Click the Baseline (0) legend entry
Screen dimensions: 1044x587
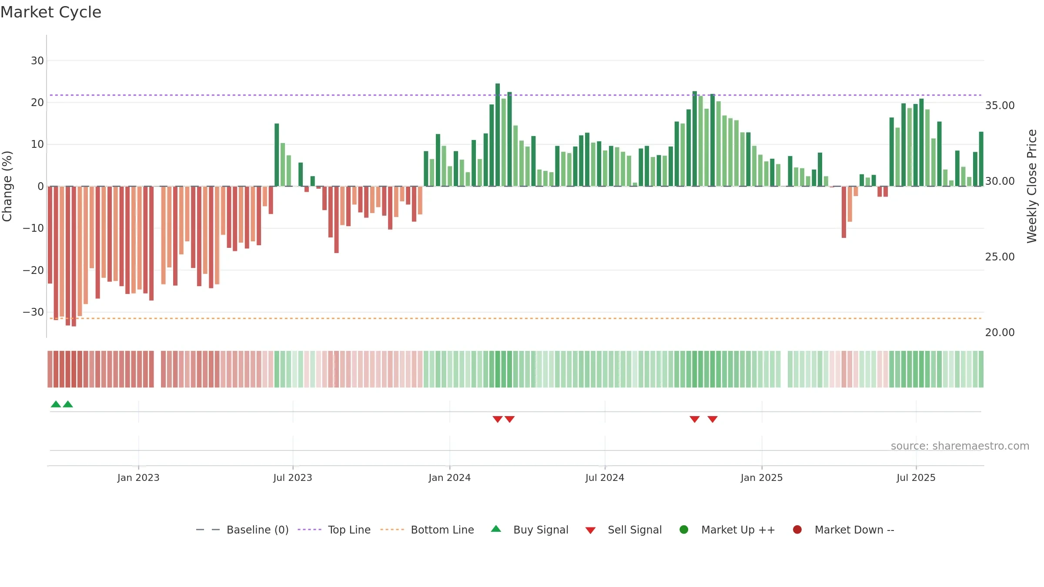[242, 530]
